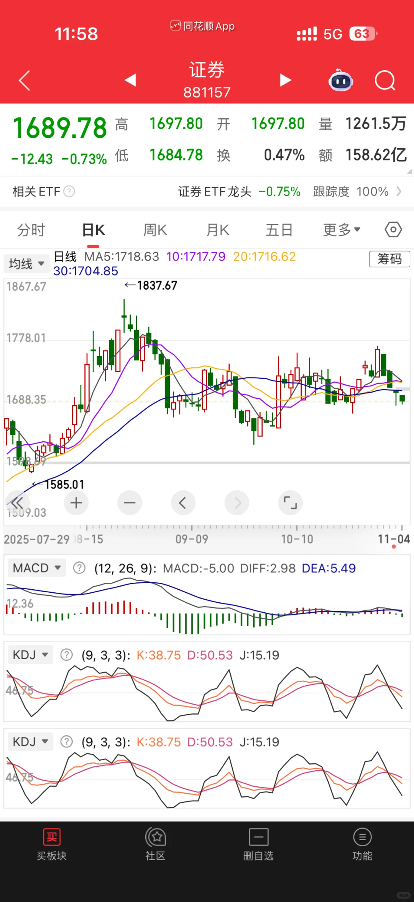Switch to 月K tab
The width and height of the screenshot is (414, 902).
218,230
